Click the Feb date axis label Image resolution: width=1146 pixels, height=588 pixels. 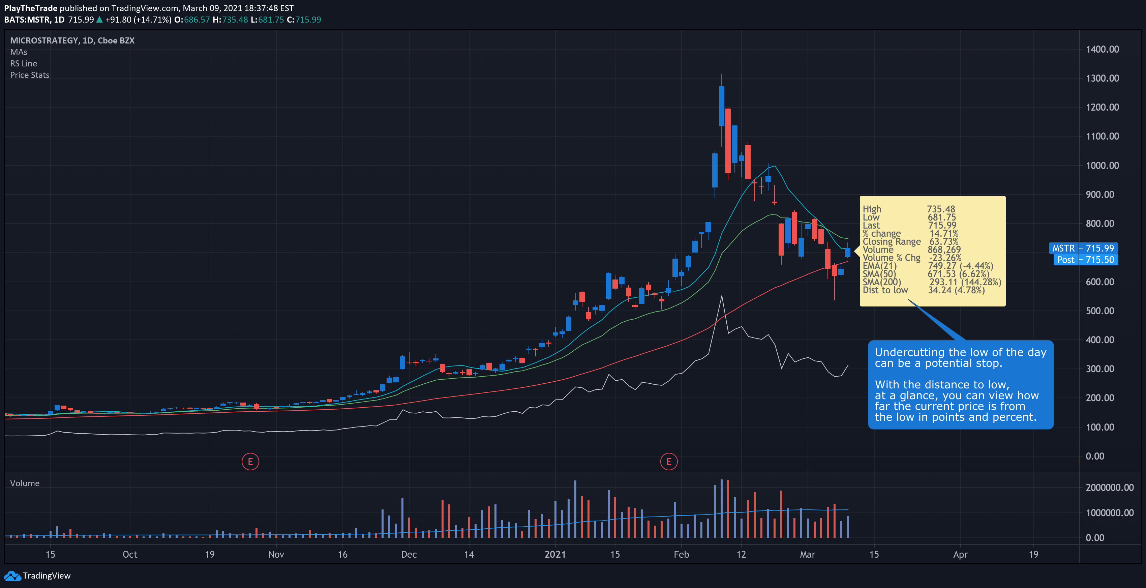(x=681, y=555)
